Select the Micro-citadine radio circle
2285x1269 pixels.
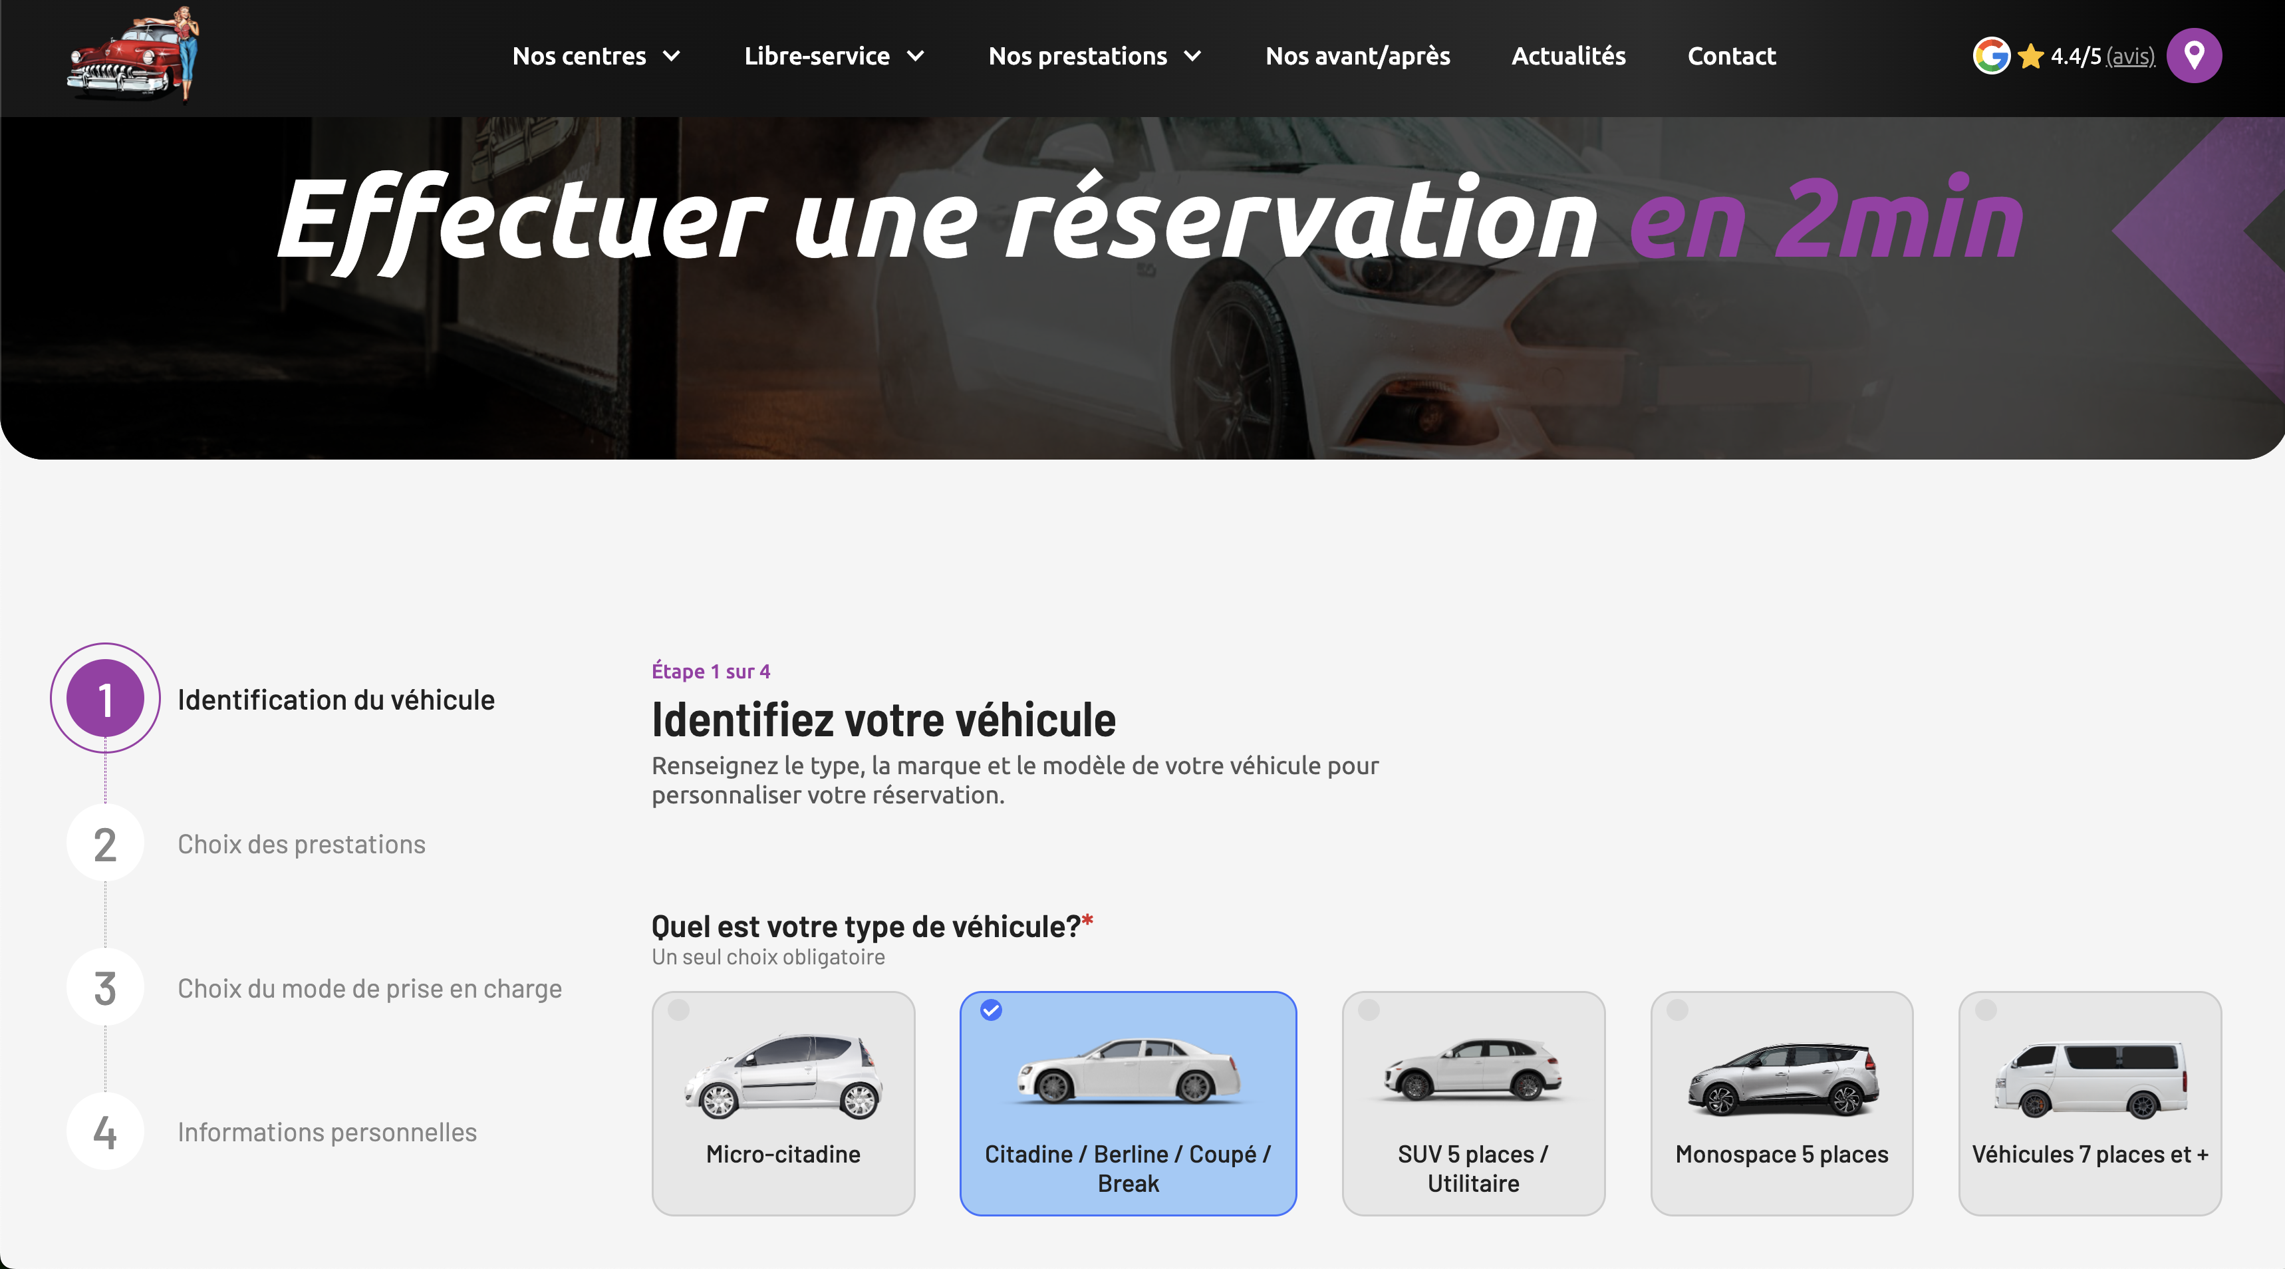pyautogui.click(x=678, y=1010)
